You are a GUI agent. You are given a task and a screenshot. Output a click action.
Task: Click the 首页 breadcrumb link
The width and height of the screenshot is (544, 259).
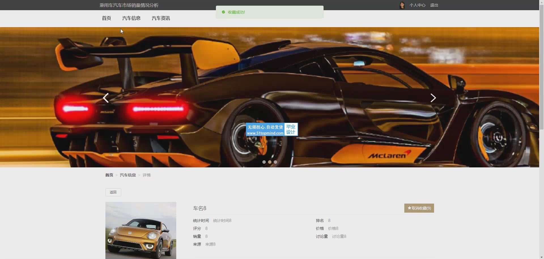point(109,175)
